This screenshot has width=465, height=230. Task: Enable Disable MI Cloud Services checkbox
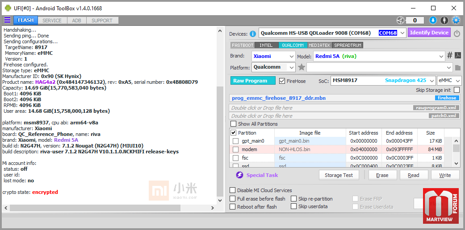[x=232, y=190]
